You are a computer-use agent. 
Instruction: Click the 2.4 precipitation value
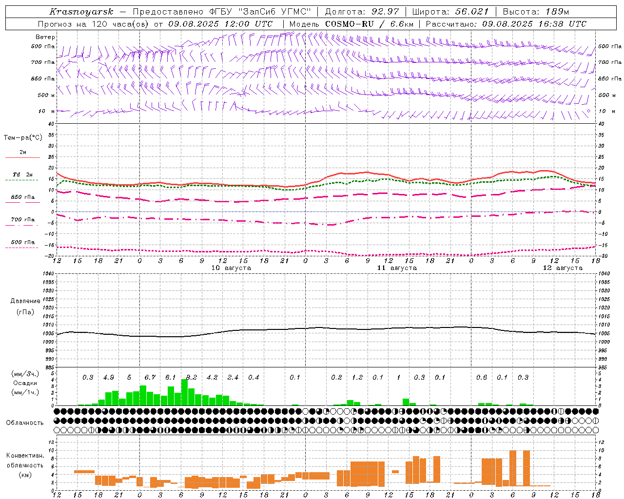(233, 377)
